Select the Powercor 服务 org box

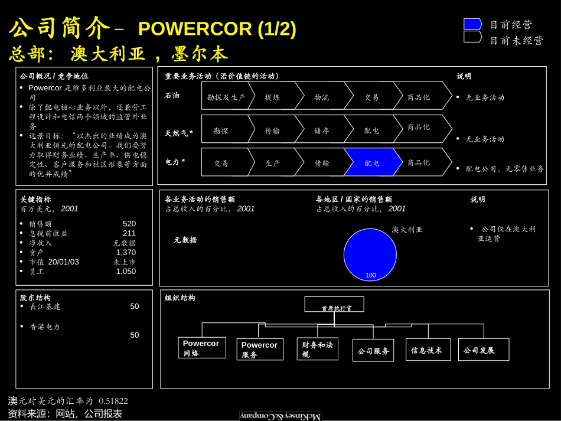(x=260, y=349)
